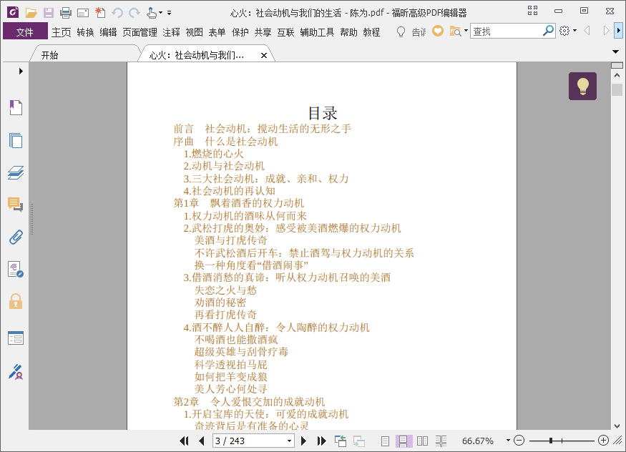Open the zoom percentage dropdown
The image size is (626, 452).
(508, 441)
